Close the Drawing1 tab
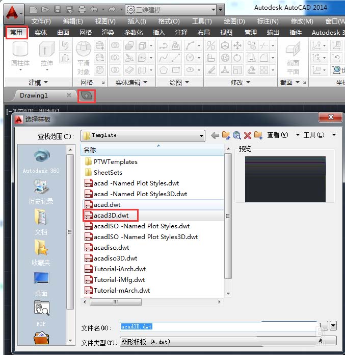The image size is (345, 355). click(69, 95)
